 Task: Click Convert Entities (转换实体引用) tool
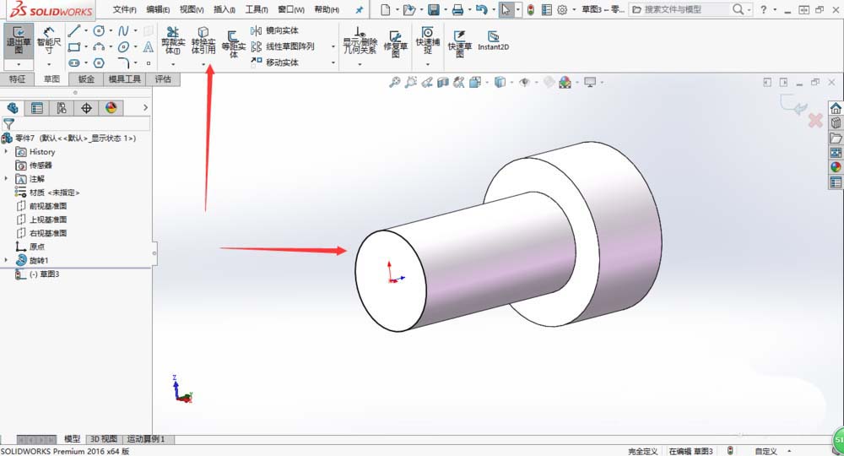[203, 41]
